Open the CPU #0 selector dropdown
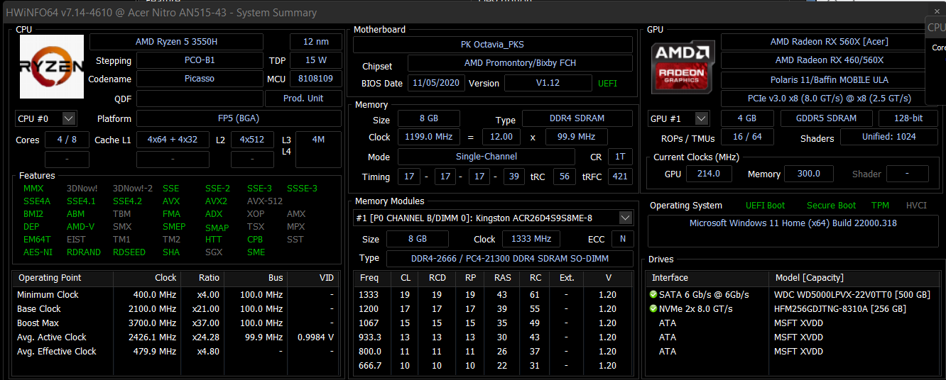The width and height of the screenshot is (946, 380). point(46,118)
